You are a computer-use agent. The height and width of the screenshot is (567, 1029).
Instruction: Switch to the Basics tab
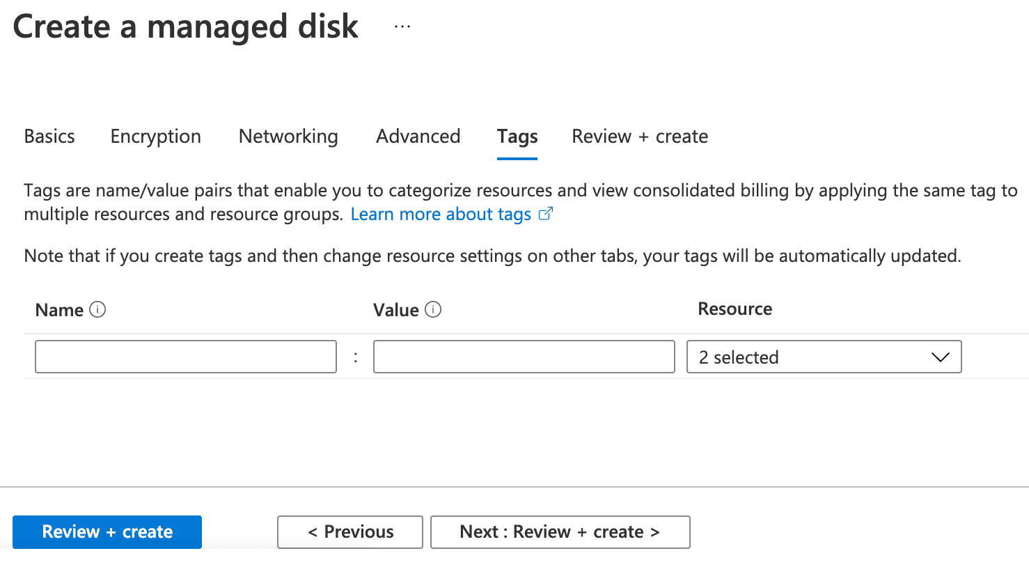click(49, 137)
